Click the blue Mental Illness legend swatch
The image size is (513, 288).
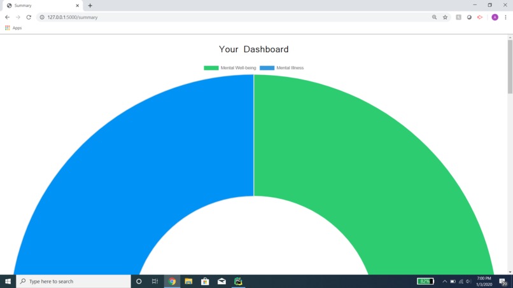[x=267, y=67]
